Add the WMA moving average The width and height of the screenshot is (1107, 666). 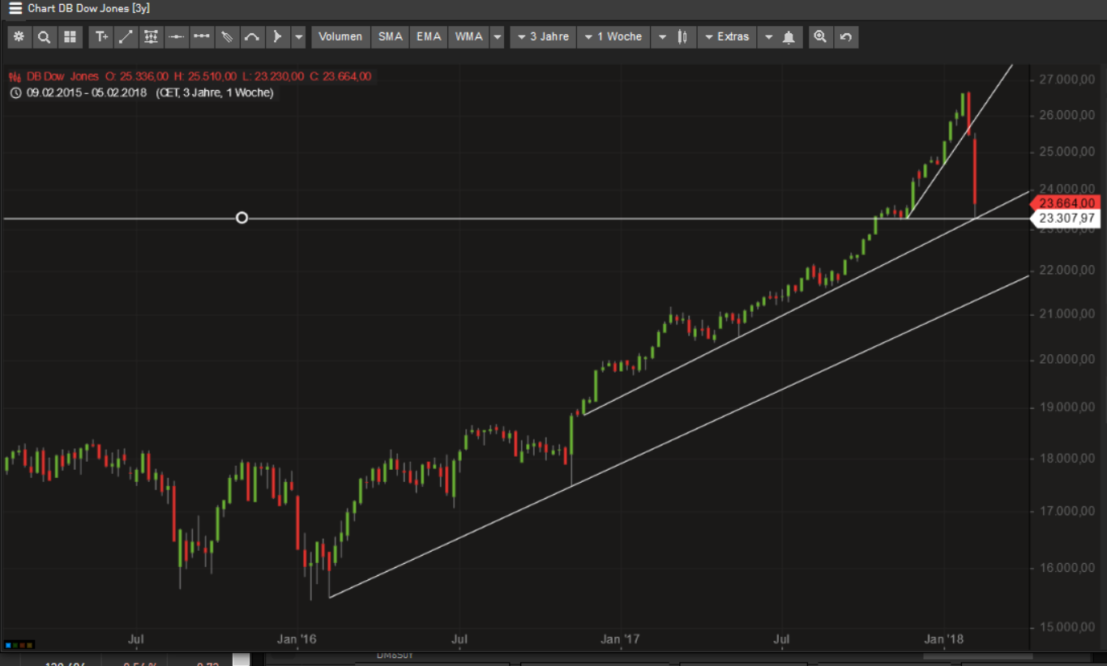pyautogui.click(x=468, y=37)
